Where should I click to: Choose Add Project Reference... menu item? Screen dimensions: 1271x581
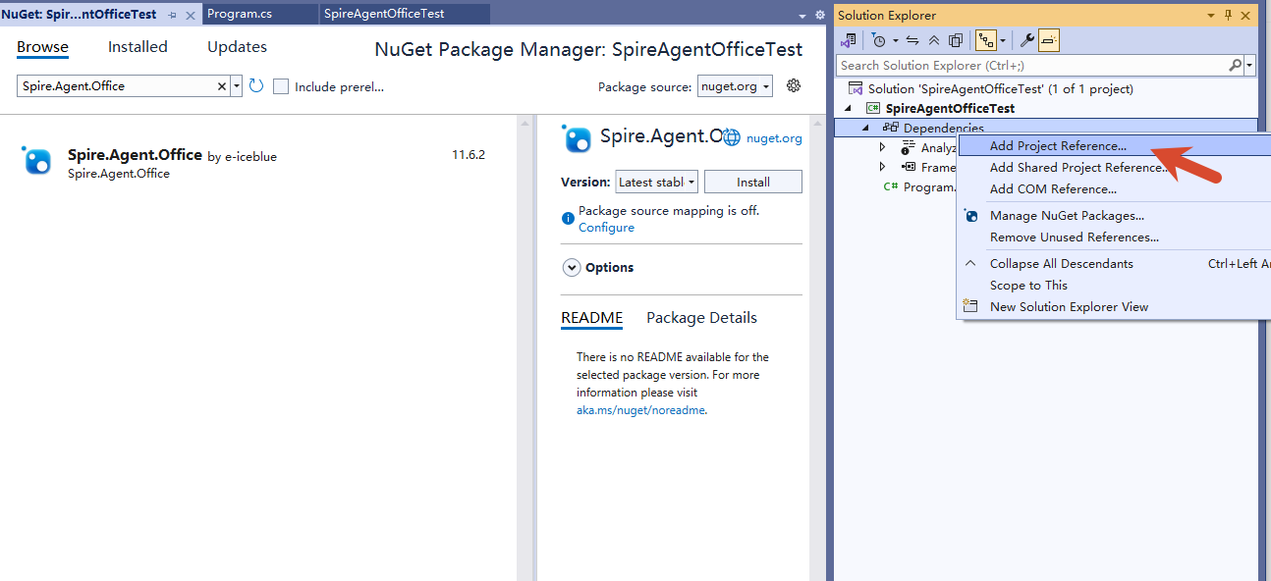pyautogui.click(x=1114, y=145)
